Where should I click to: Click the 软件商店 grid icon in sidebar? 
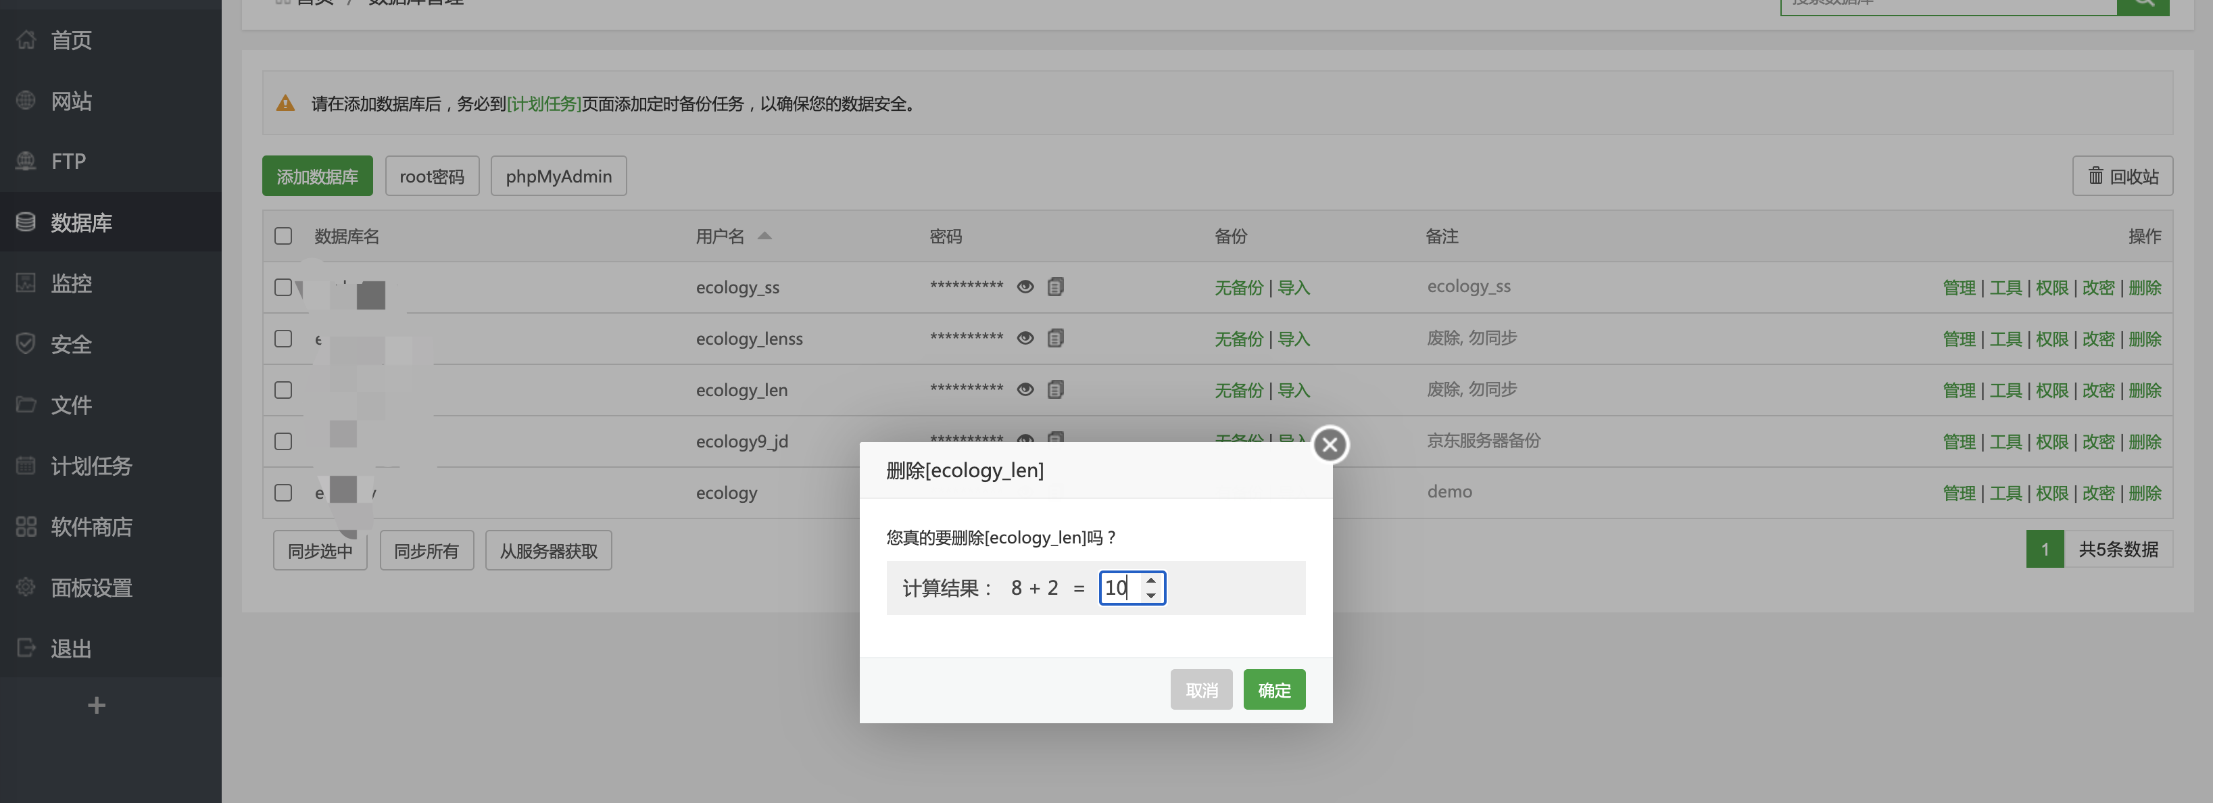[x=26, y=527]
